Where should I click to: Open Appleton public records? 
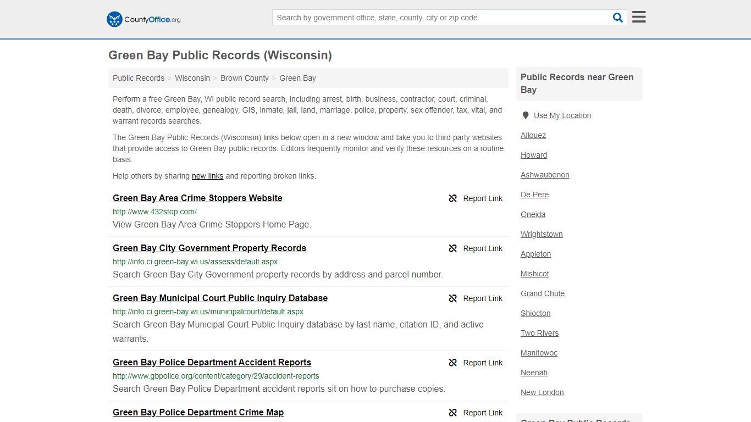(535, 254)
